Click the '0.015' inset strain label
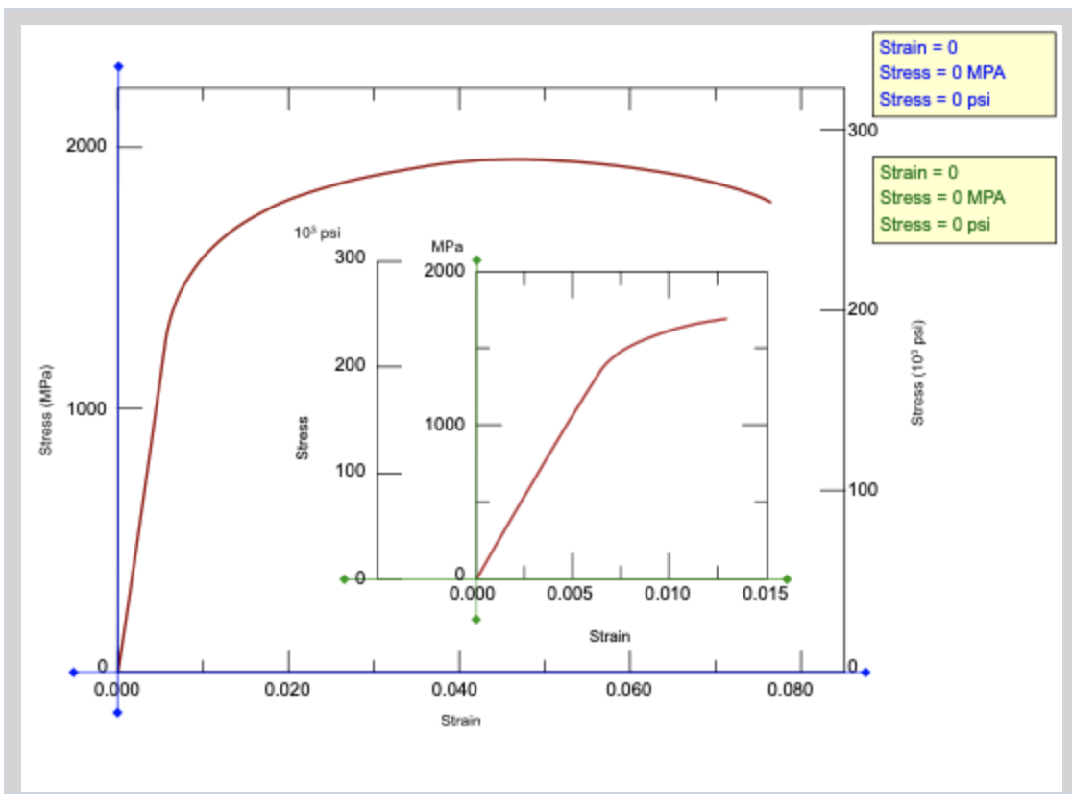 pyautogui.click(x=765, y=593)
